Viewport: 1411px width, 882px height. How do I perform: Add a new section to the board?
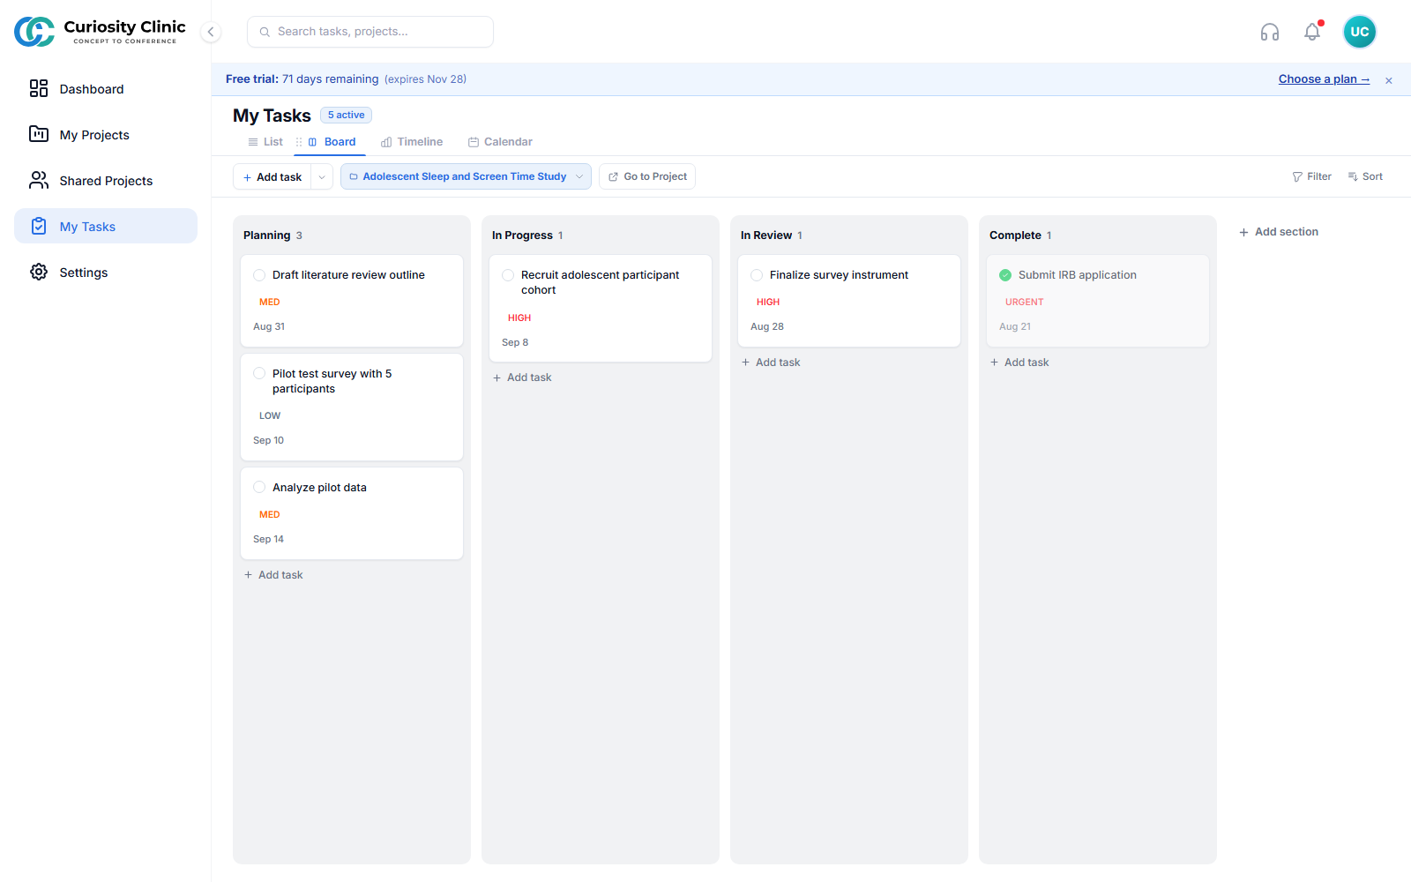tap(1279, 232)
